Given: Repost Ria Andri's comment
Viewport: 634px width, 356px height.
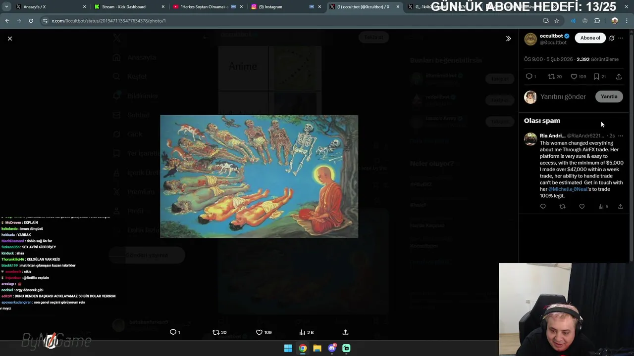Looking at the screenshot, I should click(562, 207).
